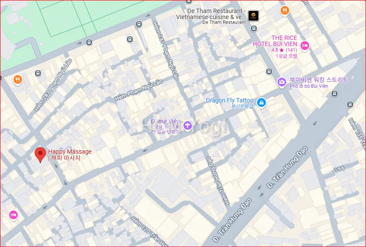Click orange restaurant icon beside Hẻm 283 street
366x247 pixels.
(17, 79)
